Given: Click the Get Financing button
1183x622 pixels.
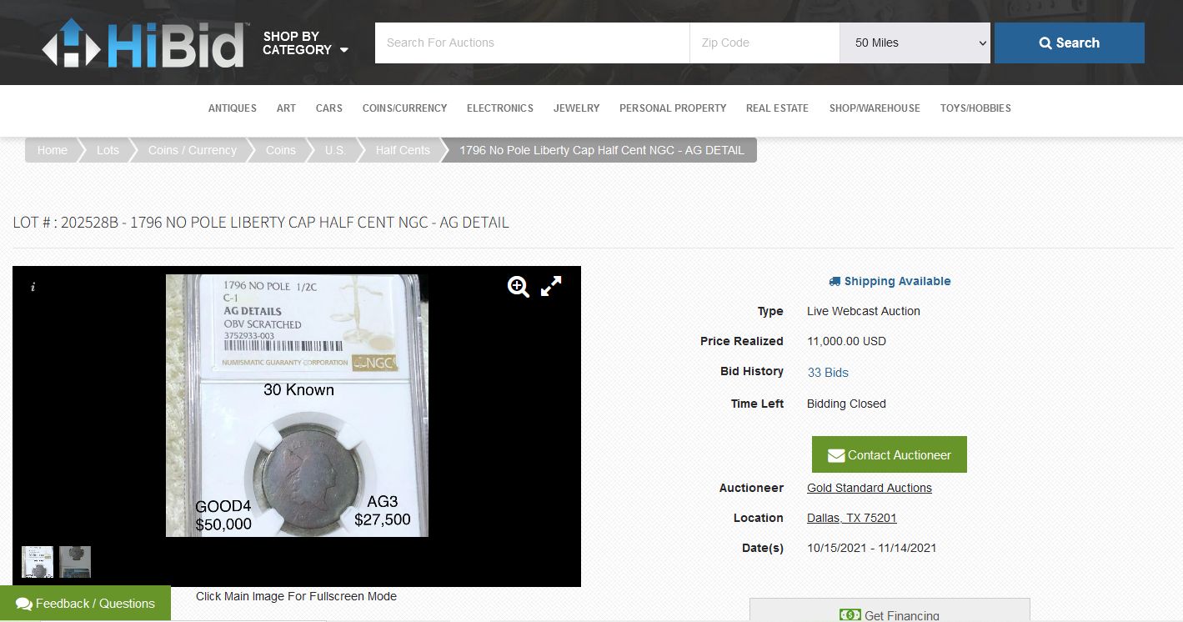Looking at the screenshot, I should [x=890, y=614].
